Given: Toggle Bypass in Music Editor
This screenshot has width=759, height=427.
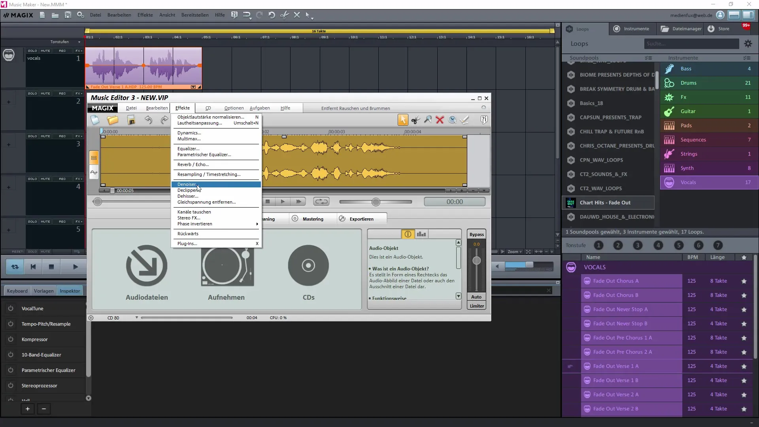Looking at the screenshot, I should (476, 234).
